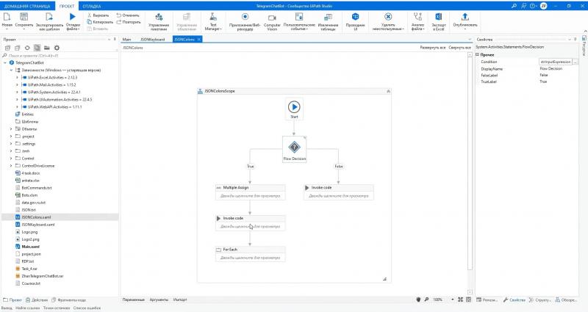Viewport: 588px width, 312px height.
Task: Open Computer Vision tool
Action: [272, 21]
